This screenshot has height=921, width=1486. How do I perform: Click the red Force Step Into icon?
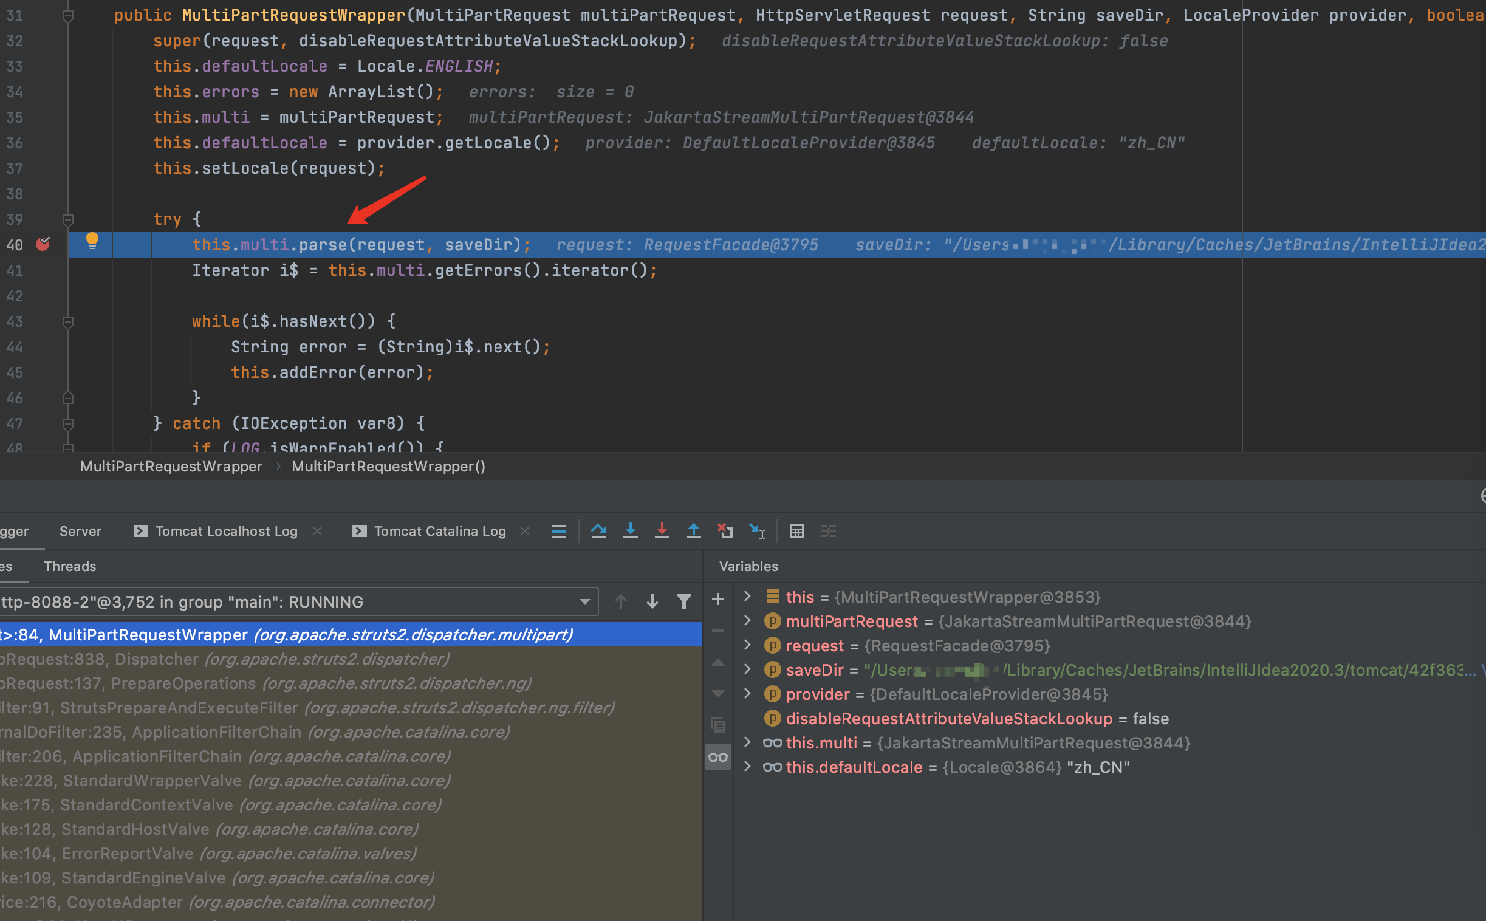(662, 531)
